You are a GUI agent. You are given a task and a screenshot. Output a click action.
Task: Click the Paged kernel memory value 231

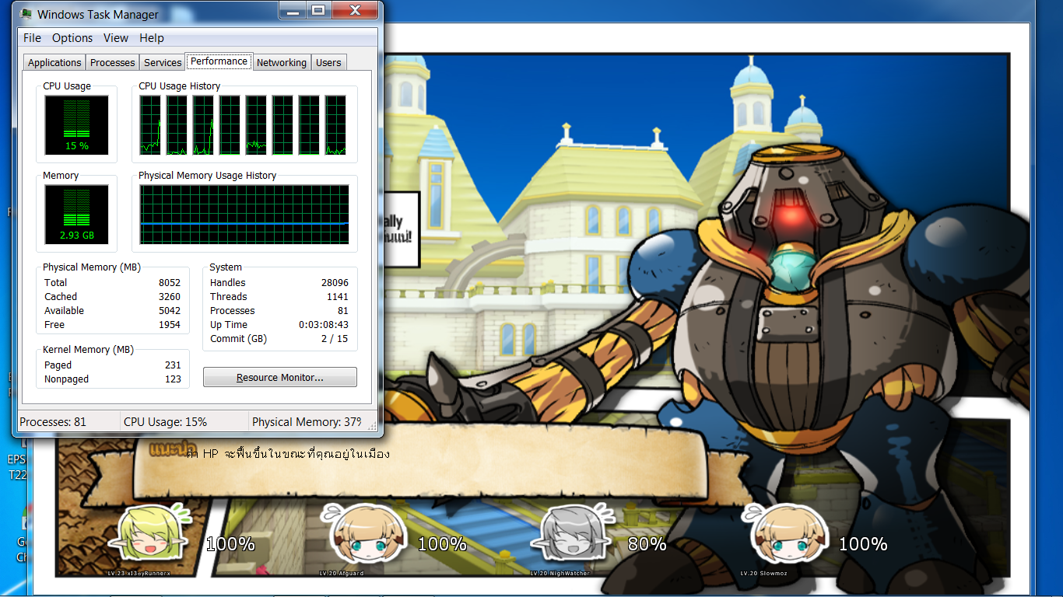(x=173, y=365)
